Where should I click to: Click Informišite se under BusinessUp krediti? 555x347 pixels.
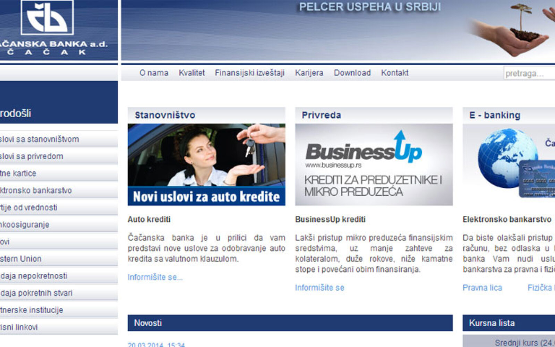319,288
